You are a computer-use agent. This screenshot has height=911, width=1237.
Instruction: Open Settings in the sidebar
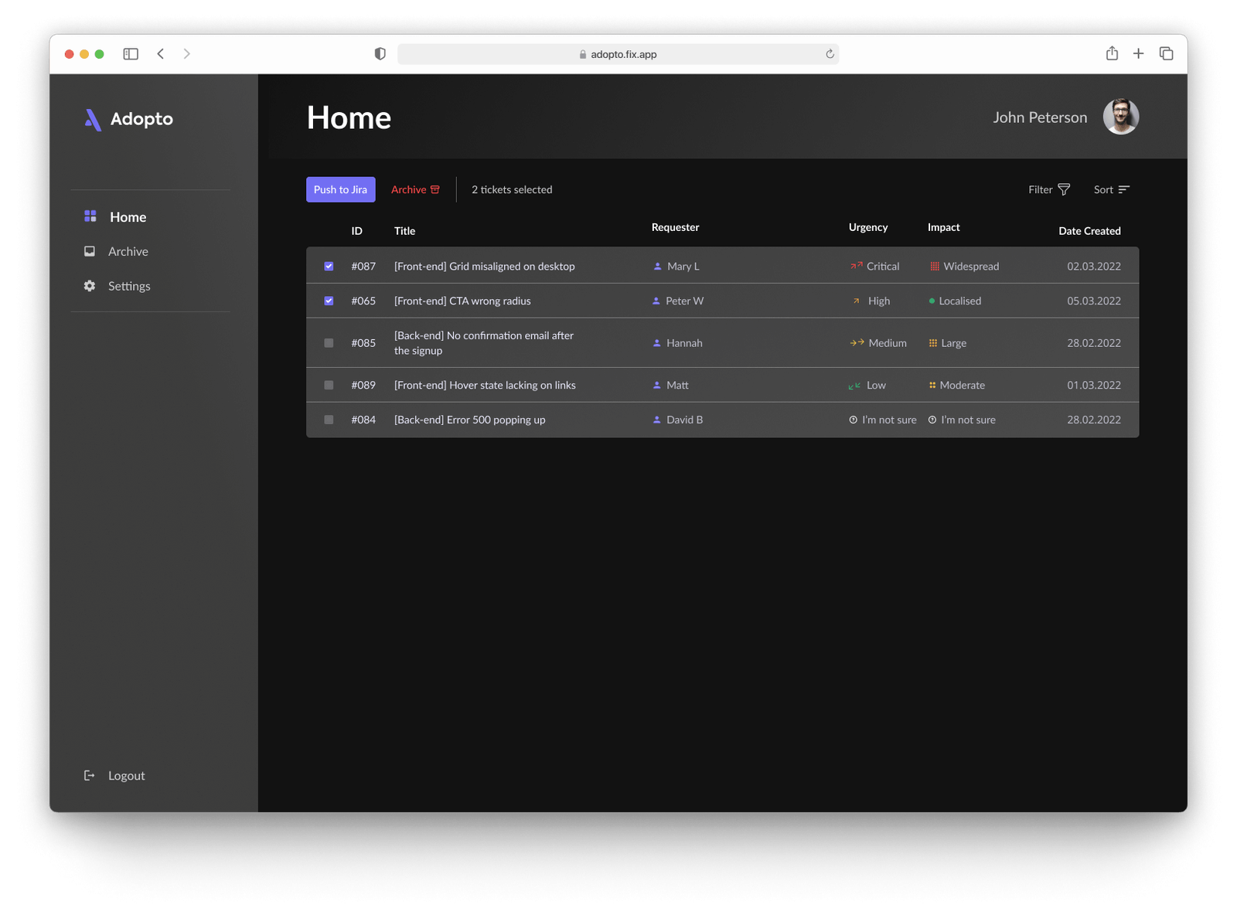click(117, 286)
